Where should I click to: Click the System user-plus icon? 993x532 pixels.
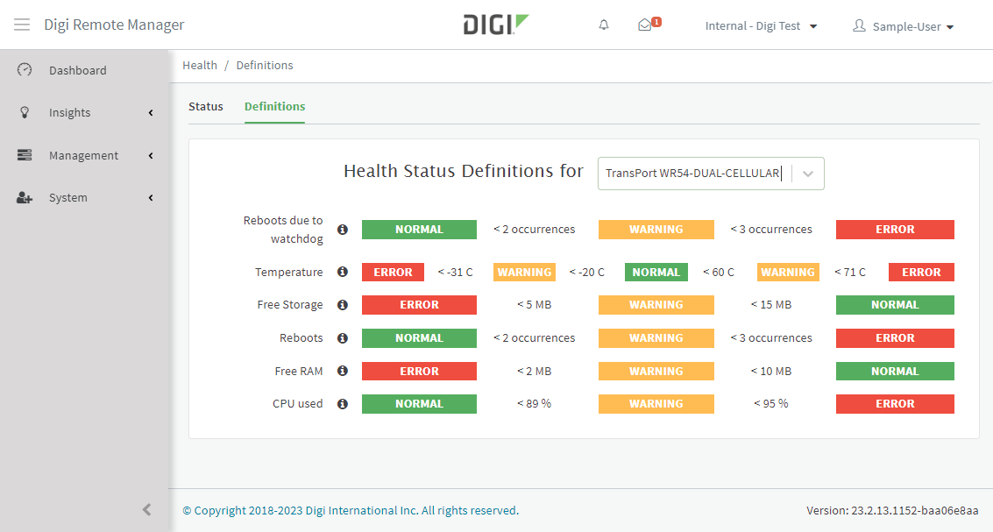point(24,197)
